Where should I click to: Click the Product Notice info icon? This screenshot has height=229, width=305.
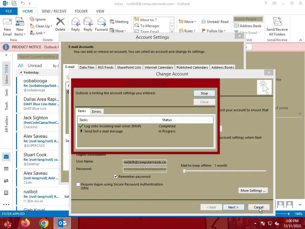(6, 47)
